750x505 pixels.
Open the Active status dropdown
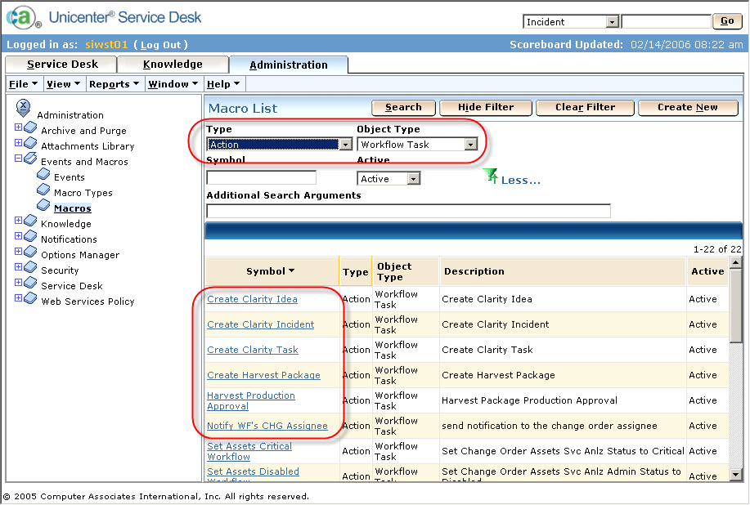coord(413,179)
